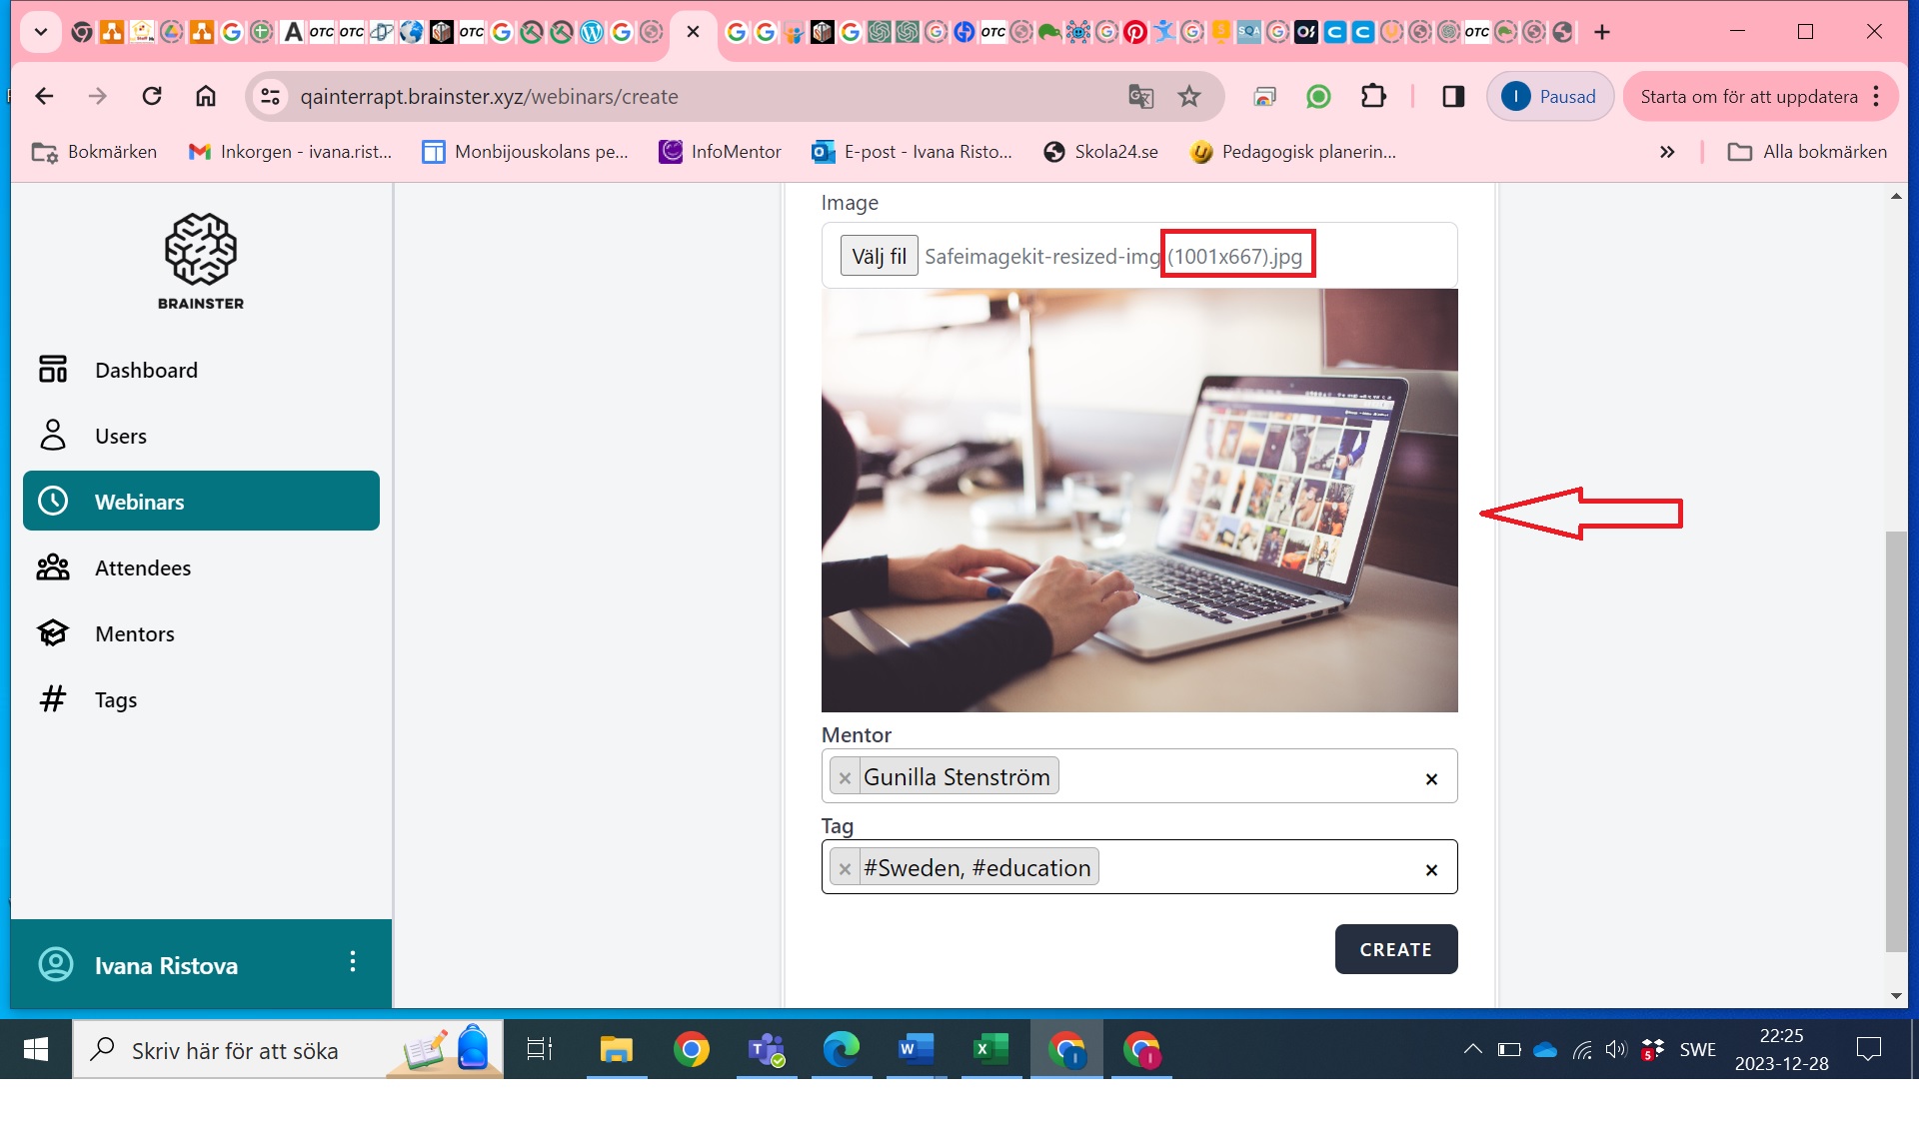The width and height of the screenshot is (1919, 1137).
Task: Click the Webinars clock icon
Action: click(53, 502)
